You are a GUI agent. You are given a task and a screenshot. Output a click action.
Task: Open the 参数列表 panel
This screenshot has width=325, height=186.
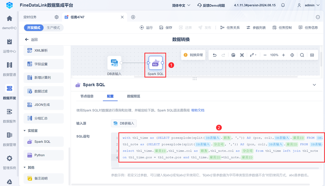click(x=256, y=28)
